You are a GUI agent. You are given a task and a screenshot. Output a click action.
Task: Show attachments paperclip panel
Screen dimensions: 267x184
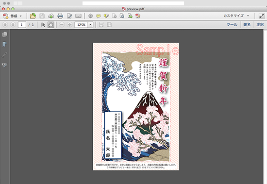point(4,55)
